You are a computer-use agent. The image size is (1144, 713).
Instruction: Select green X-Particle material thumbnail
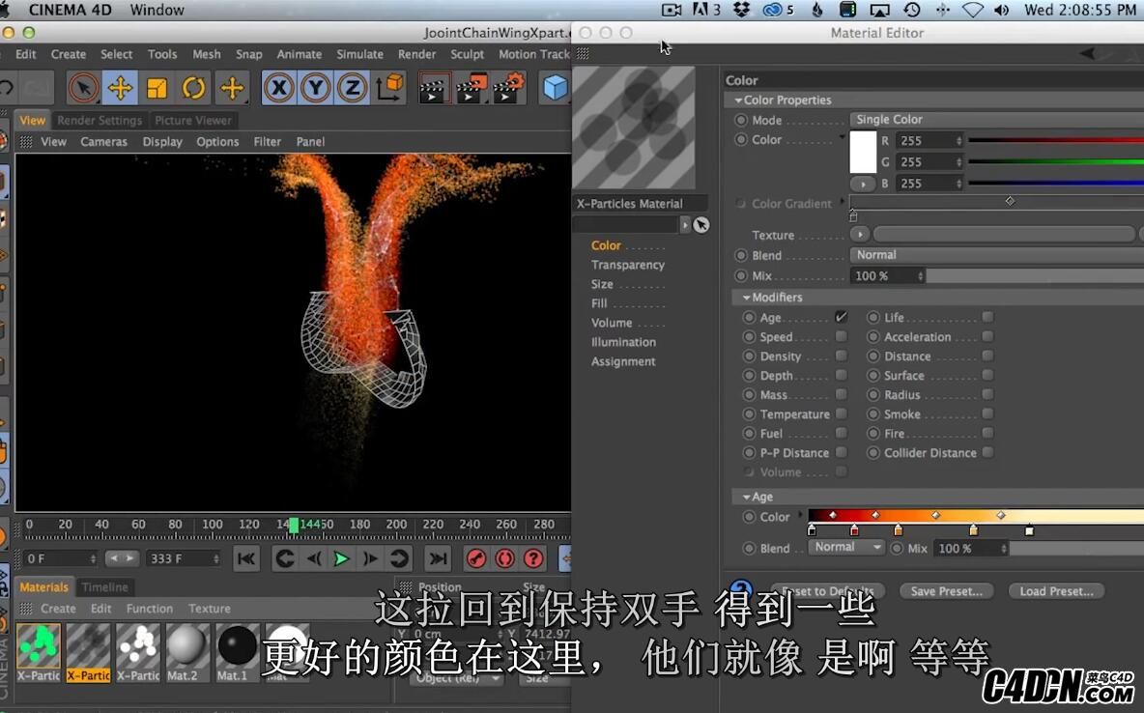pyautogui.click(x=38, y=646)
